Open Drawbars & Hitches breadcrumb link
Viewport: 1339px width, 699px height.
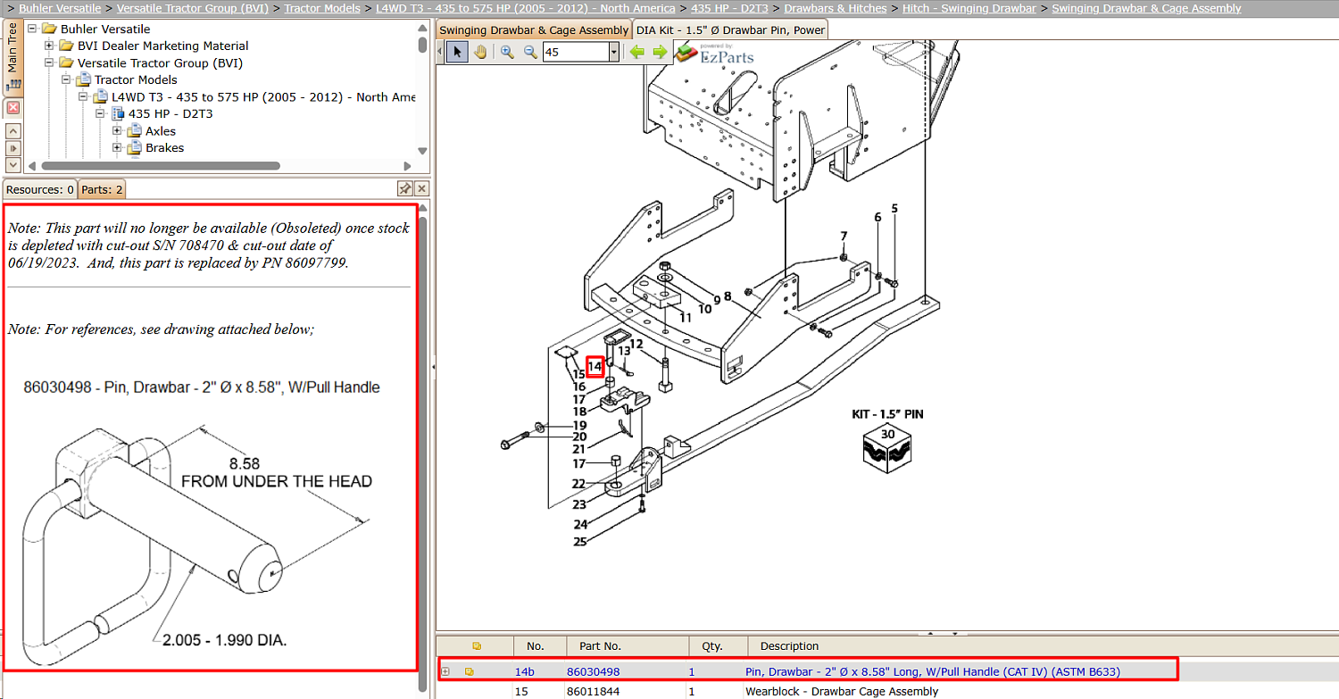point(836,8)
